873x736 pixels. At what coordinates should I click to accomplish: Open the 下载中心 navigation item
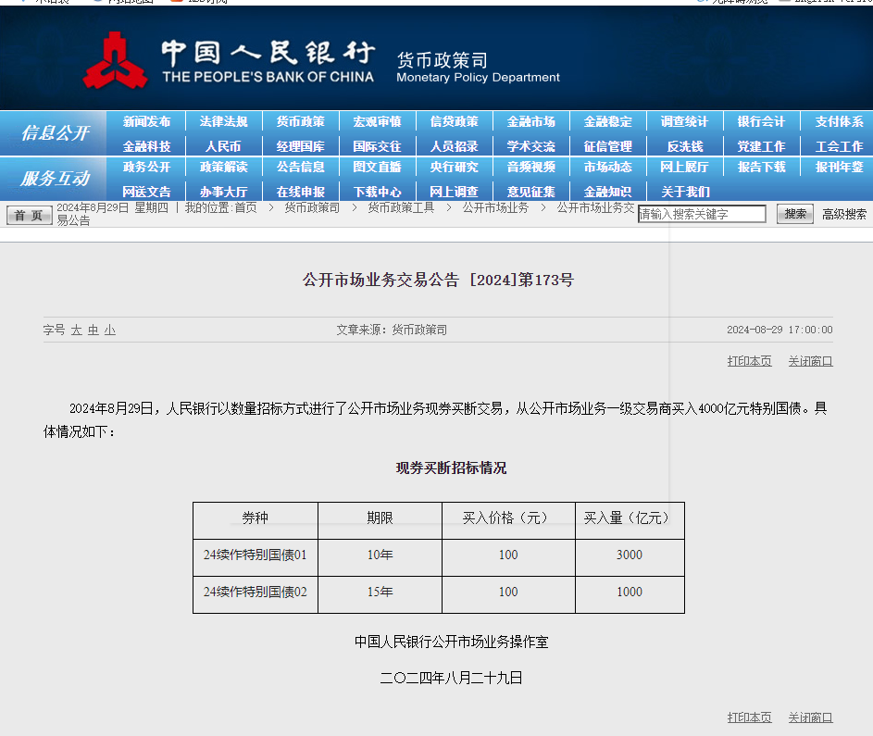[377, 192]
